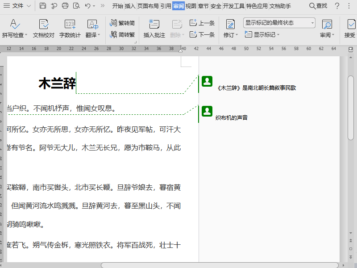Click the next page double-arrow icon
Image resolution: width=357 pixels, height=268 pixels.
pos(351,257)
